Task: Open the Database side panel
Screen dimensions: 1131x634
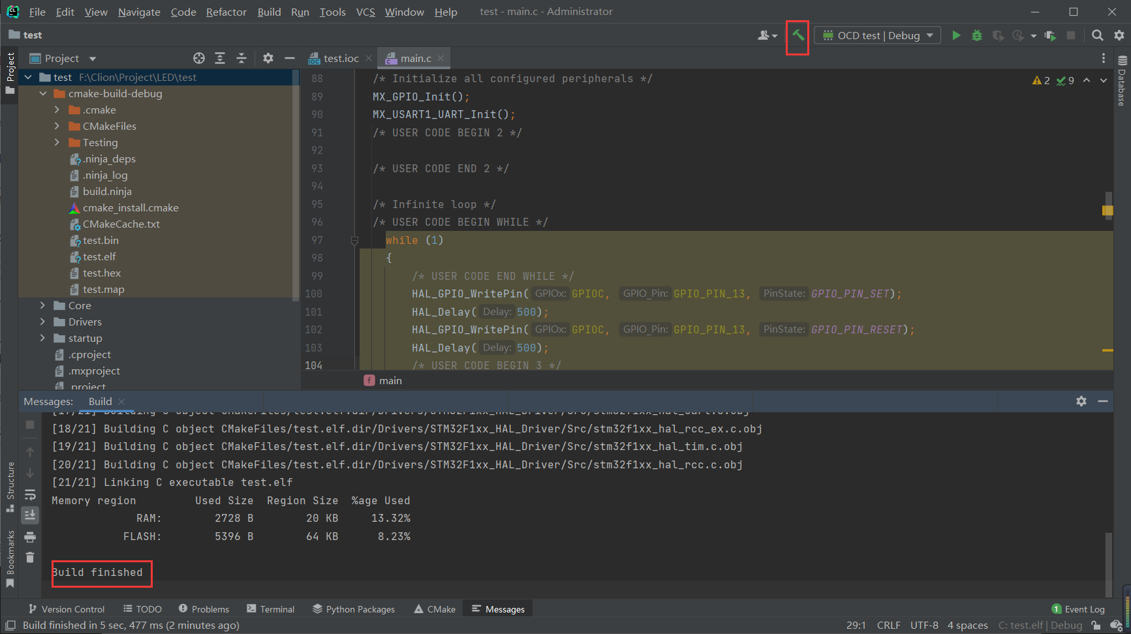Action: click(1122, 82)
